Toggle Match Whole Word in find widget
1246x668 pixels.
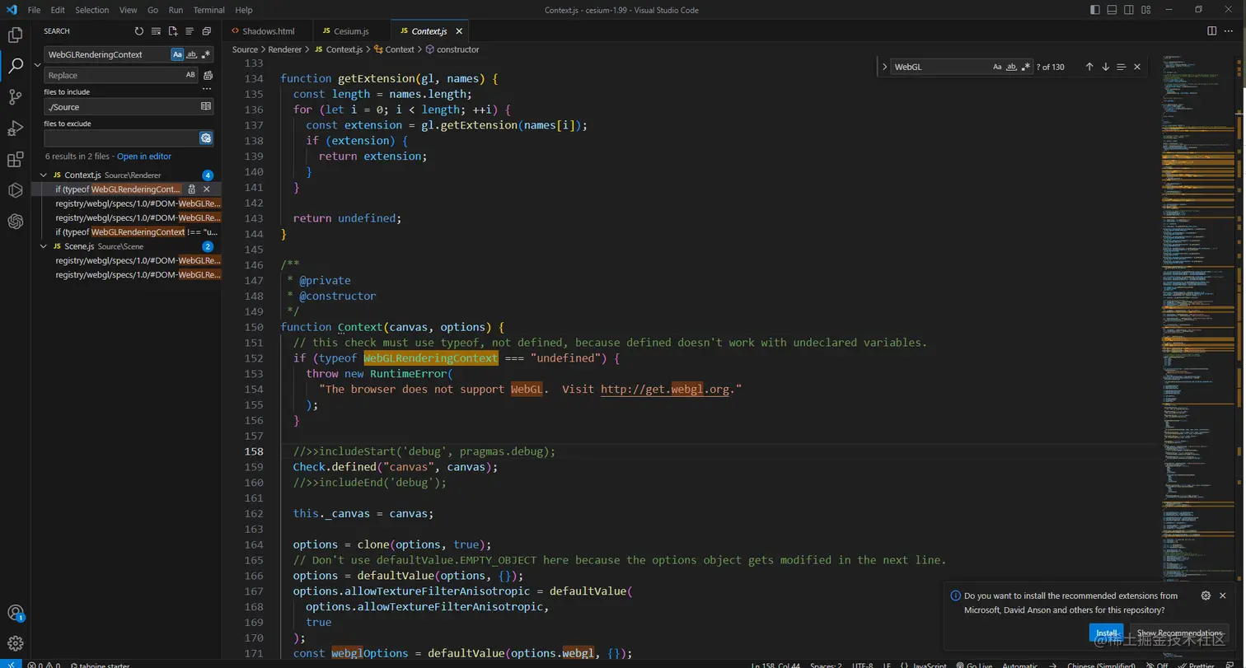(x=1011, y=67)
